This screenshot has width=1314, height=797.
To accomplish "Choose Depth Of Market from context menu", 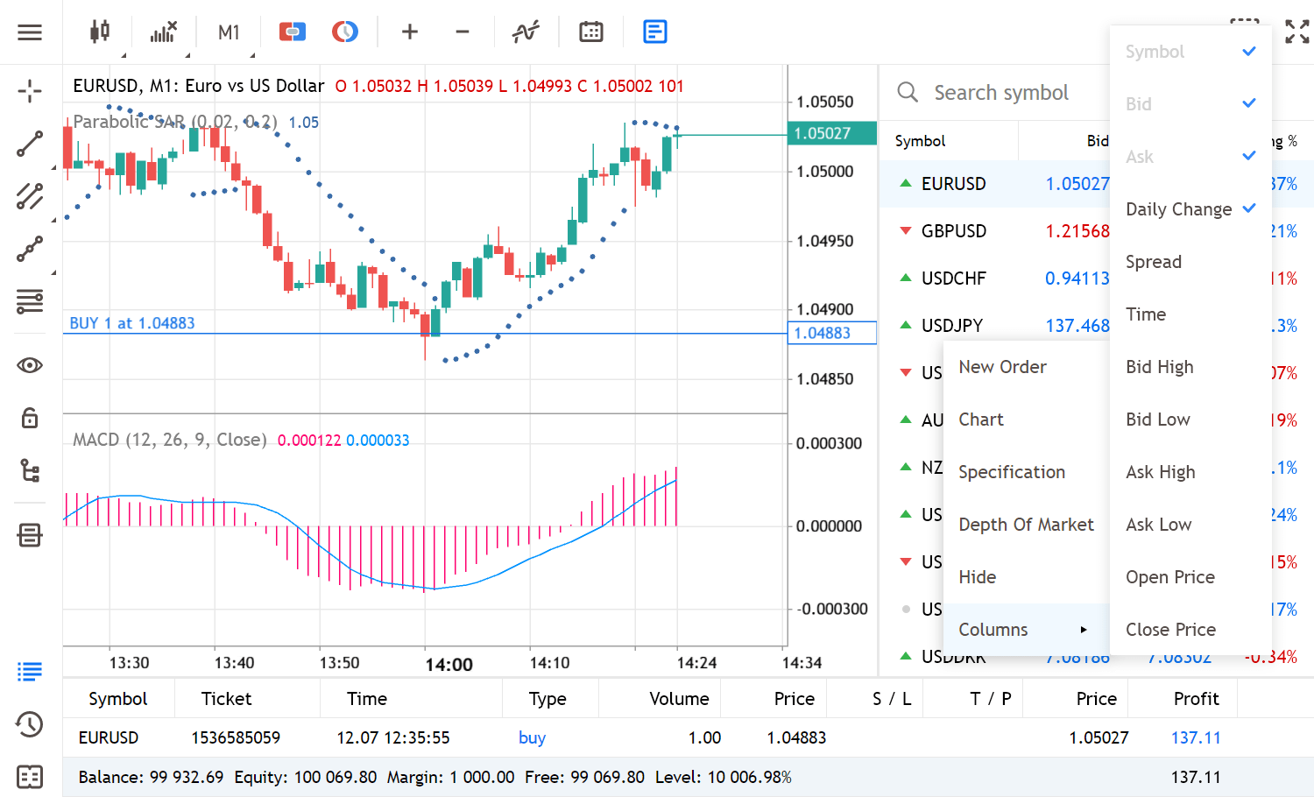I will (x=1026, y=524).
